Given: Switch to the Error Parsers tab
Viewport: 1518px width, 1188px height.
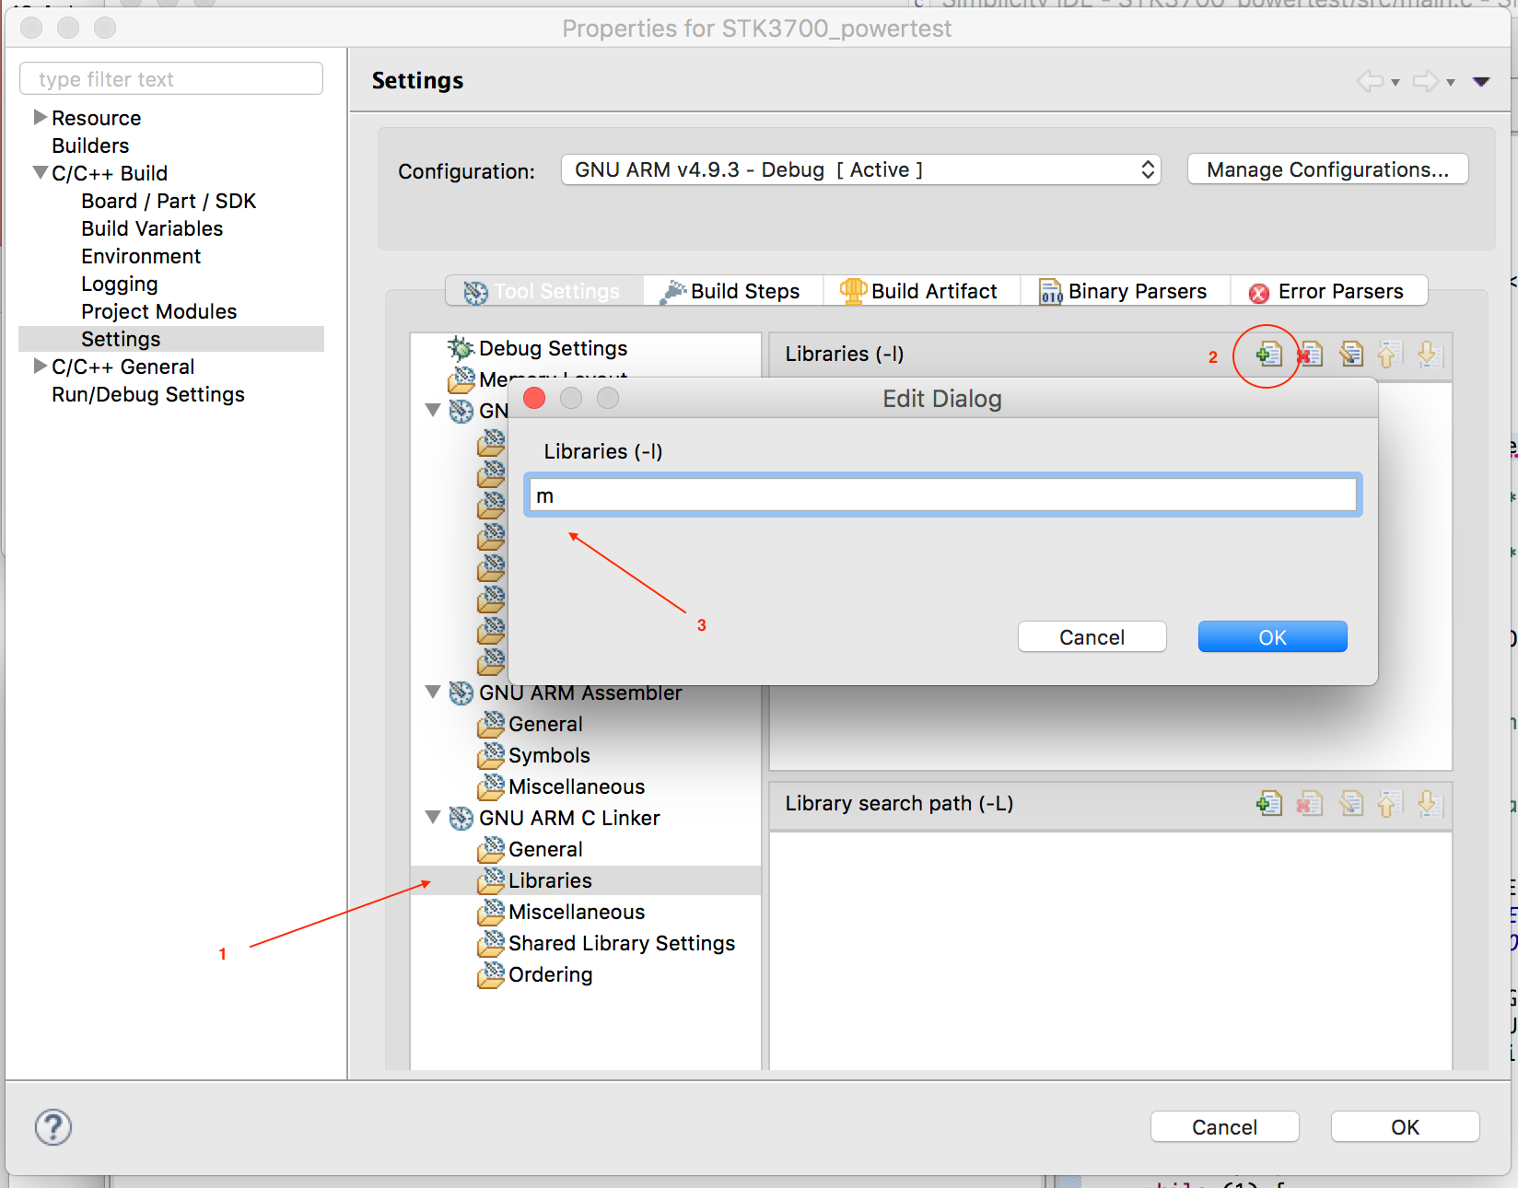Looking at the screenshot, I should (1327, 292).
